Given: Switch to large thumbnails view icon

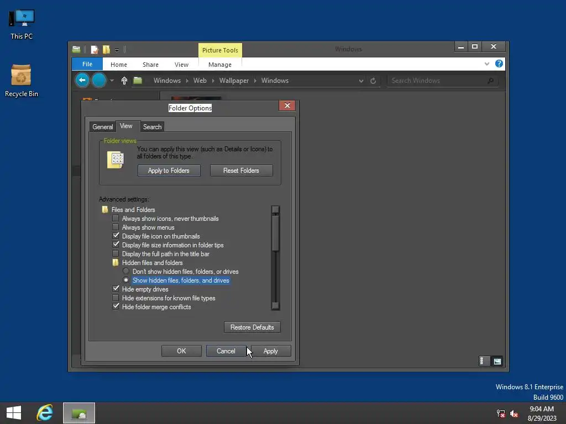Looking at the screenshot, I should pyautogui.click(x=497, y=361).
